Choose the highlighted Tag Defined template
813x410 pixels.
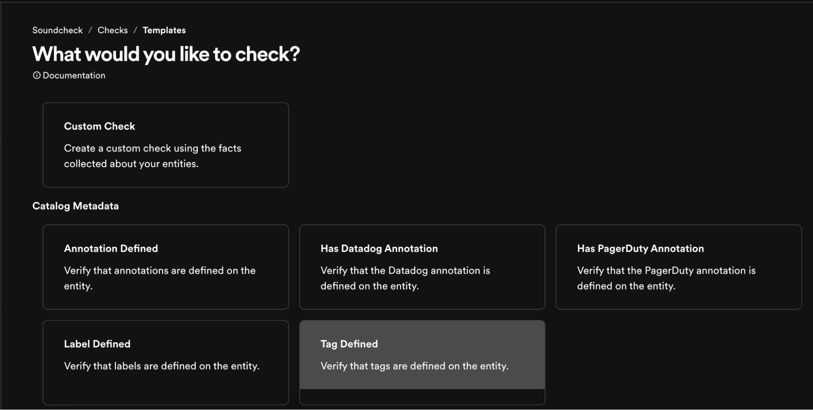(x=422, y=358)
